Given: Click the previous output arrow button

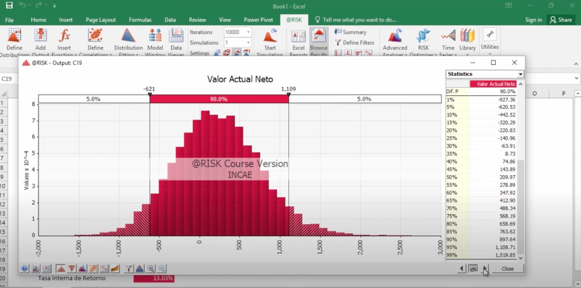Looking at the screenshot, I should coord(461,268).
